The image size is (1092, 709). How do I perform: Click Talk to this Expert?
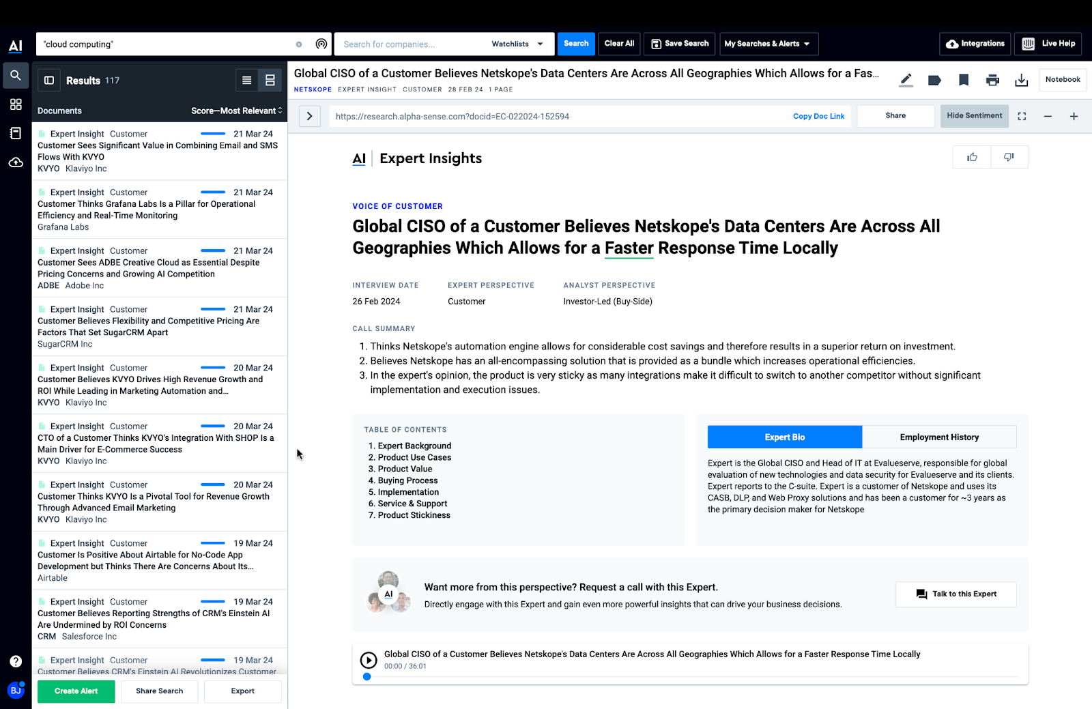956,594
